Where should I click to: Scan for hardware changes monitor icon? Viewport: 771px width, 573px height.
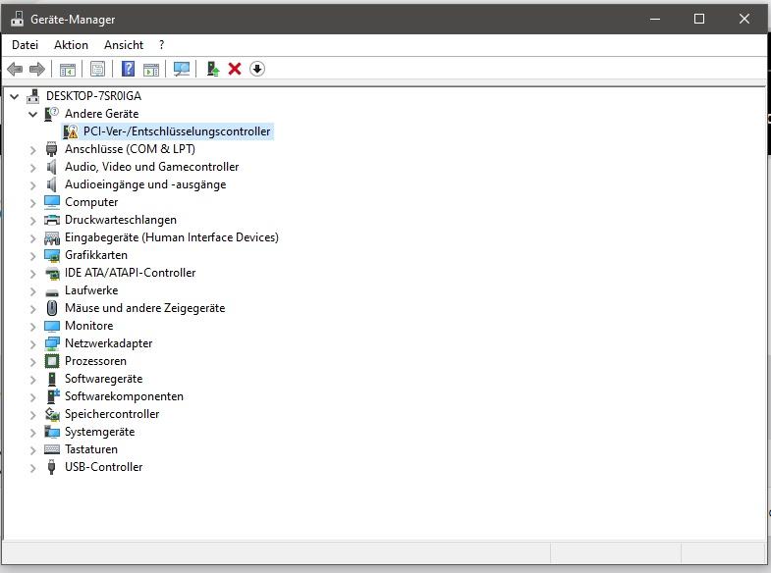click(x=182, y=69)
